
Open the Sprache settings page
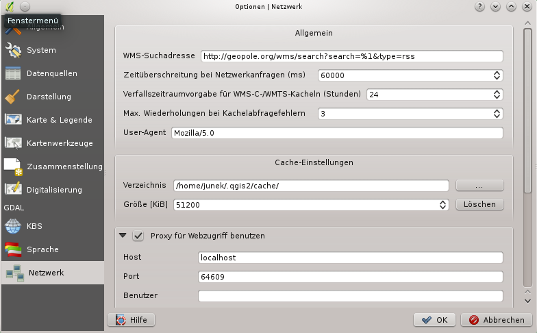pyautogui.click(x=53, y=249)
